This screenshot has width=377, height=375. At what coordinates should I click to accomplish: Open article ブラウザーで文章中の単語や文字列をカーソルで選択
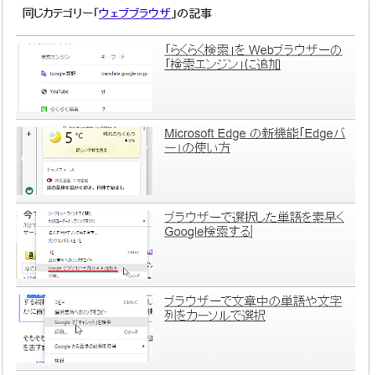point(253,308)
